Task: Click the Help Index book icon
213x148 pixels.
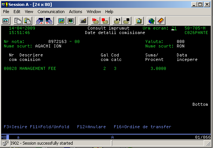Action: click(161, 21)
